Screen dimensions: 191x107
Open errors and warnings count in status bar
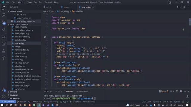(x=64, y=102)
